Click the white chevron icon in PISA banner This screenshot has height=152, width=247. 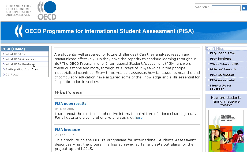click(x=18, y=31)
